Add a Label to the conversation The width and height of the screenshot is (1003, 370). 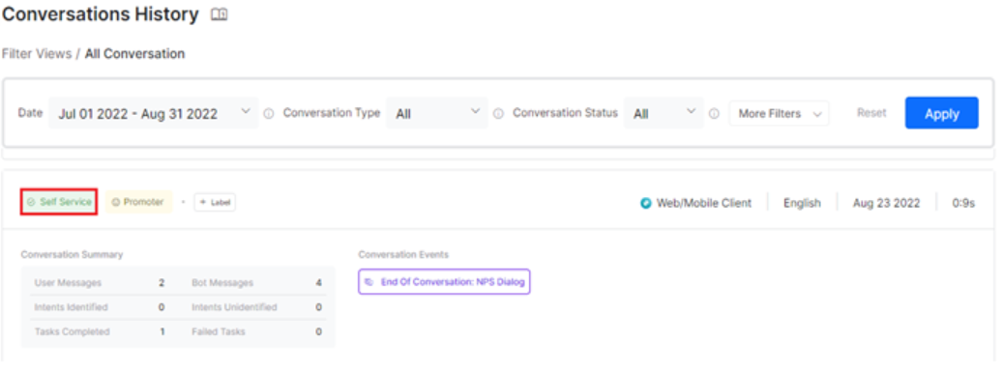click(215, 203)
